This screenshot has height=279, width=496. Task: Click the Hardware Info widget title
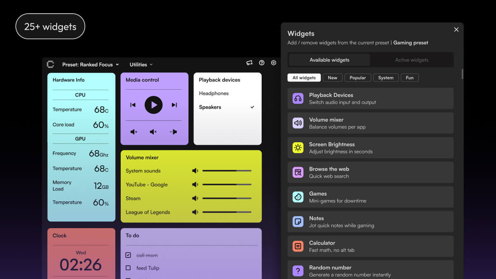tap(69, 80)
